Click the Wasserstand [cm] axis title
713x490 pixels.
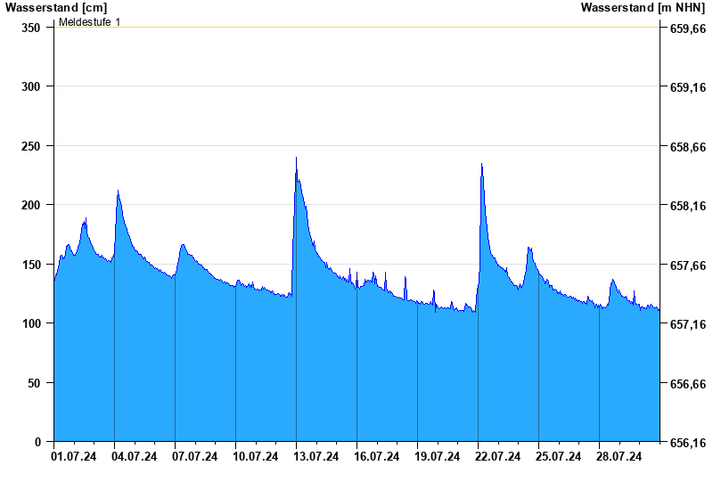56,7
